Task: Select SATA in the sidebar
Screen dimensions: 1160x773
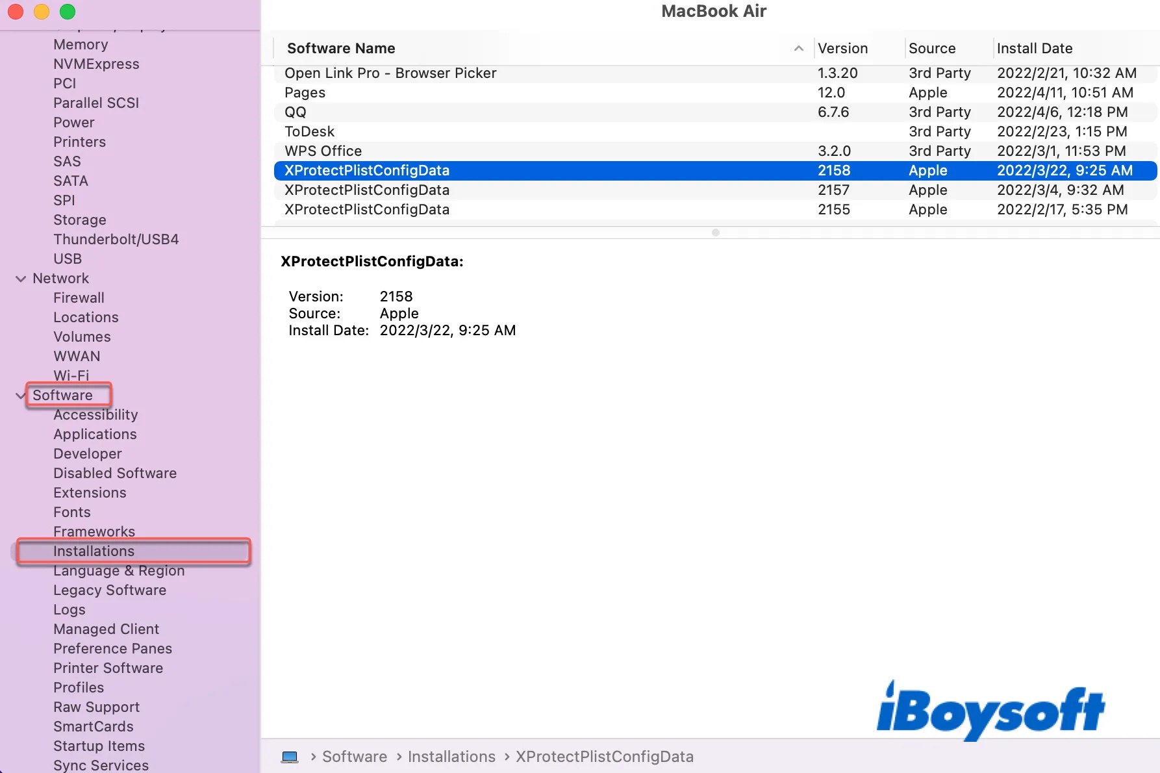Action: pos(71,181)
